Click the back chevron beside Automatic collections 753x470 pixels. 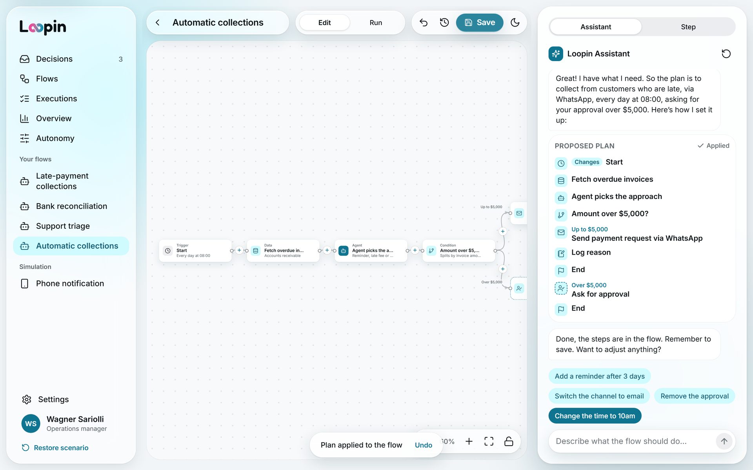[158, 22]
